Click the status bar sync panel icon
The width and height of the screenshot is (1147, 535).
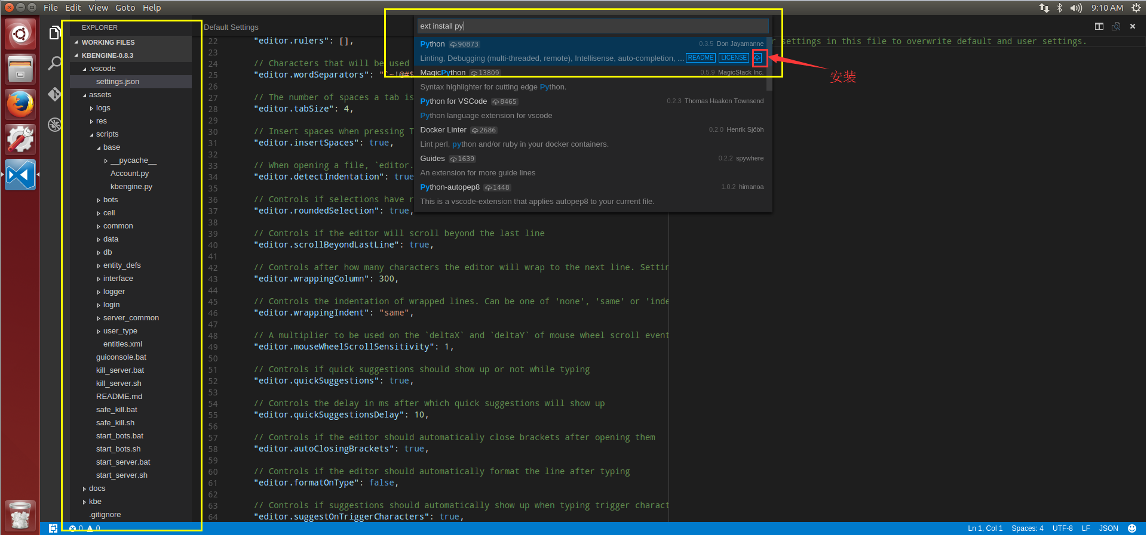pyautogui.click(x=53, y=528)
